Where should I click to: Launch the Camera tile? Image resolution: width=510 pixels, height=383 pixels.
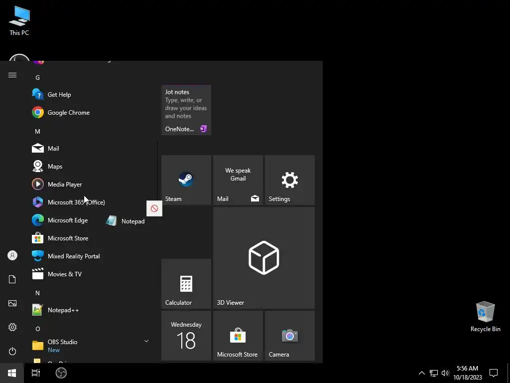[289, 336]
